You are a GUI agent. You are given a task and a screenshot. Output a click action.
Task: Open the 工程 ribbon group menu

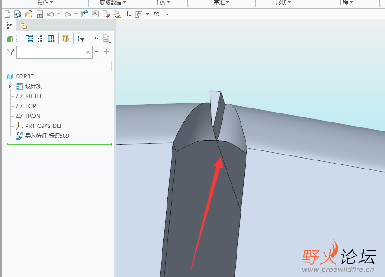click(345, 2)
